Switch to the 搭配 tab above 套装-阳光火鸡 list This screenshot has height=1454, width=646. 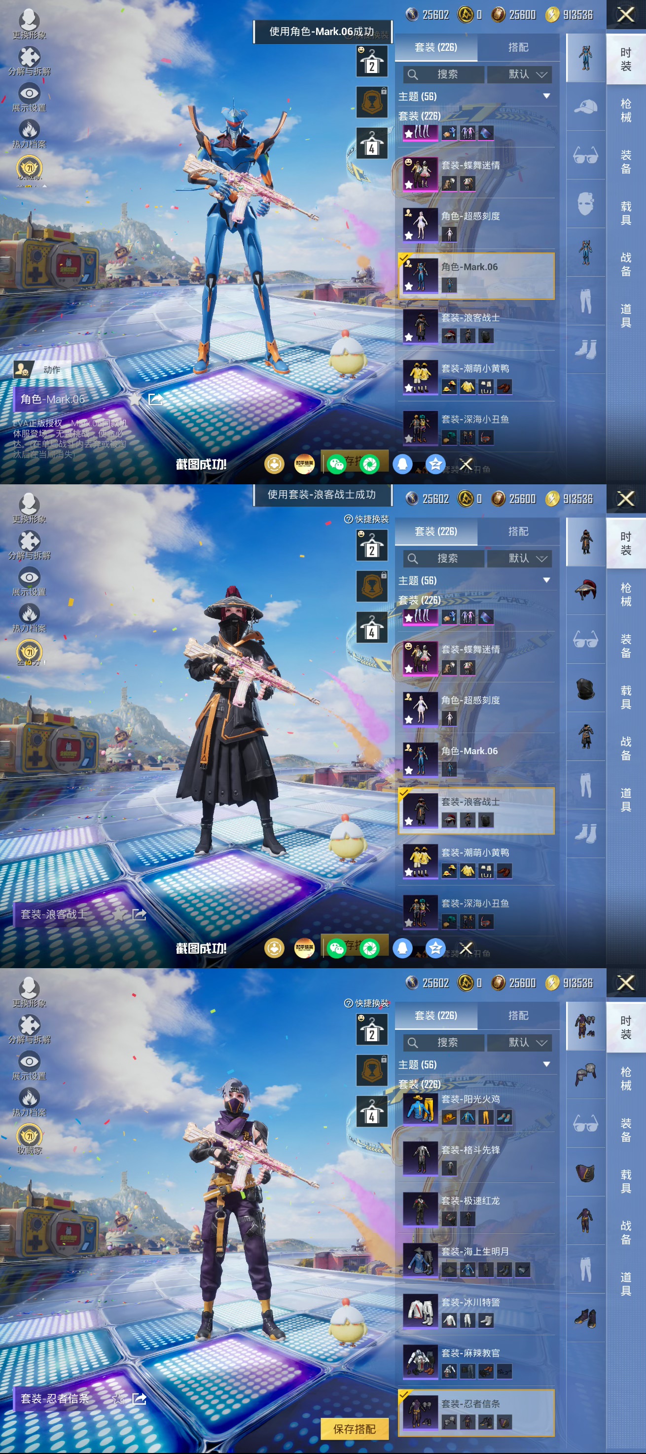[517, 1015]
